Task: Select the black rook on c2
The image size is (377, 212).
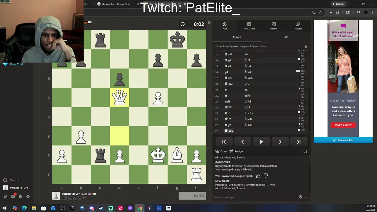Action: (100, 155)
